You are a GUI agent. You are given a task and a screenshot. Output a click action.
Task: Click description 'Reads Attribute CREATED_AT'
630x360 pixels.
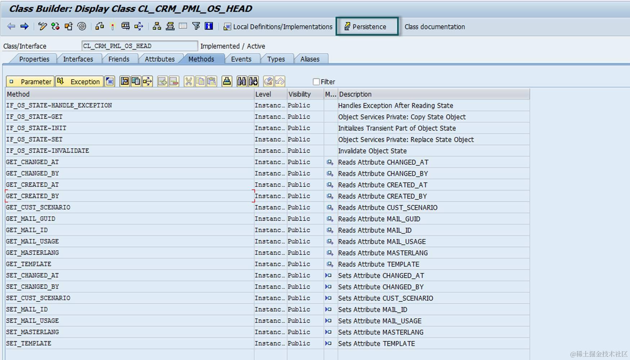click(x=383, y=185)
